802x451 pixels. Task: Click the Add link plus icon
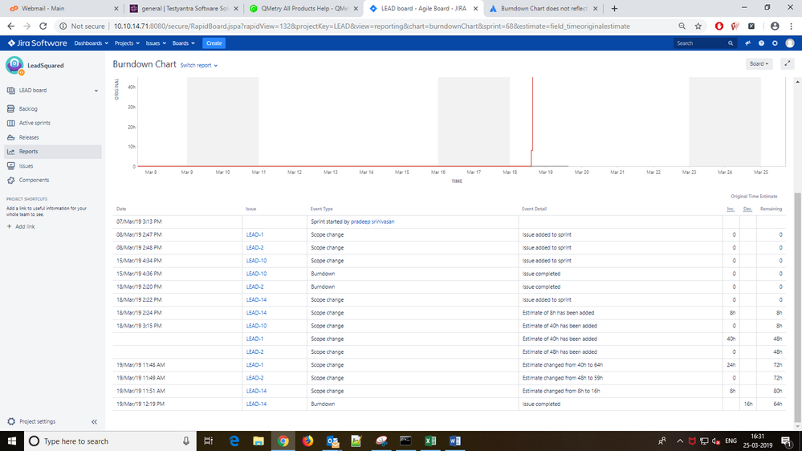coord(9,226)
